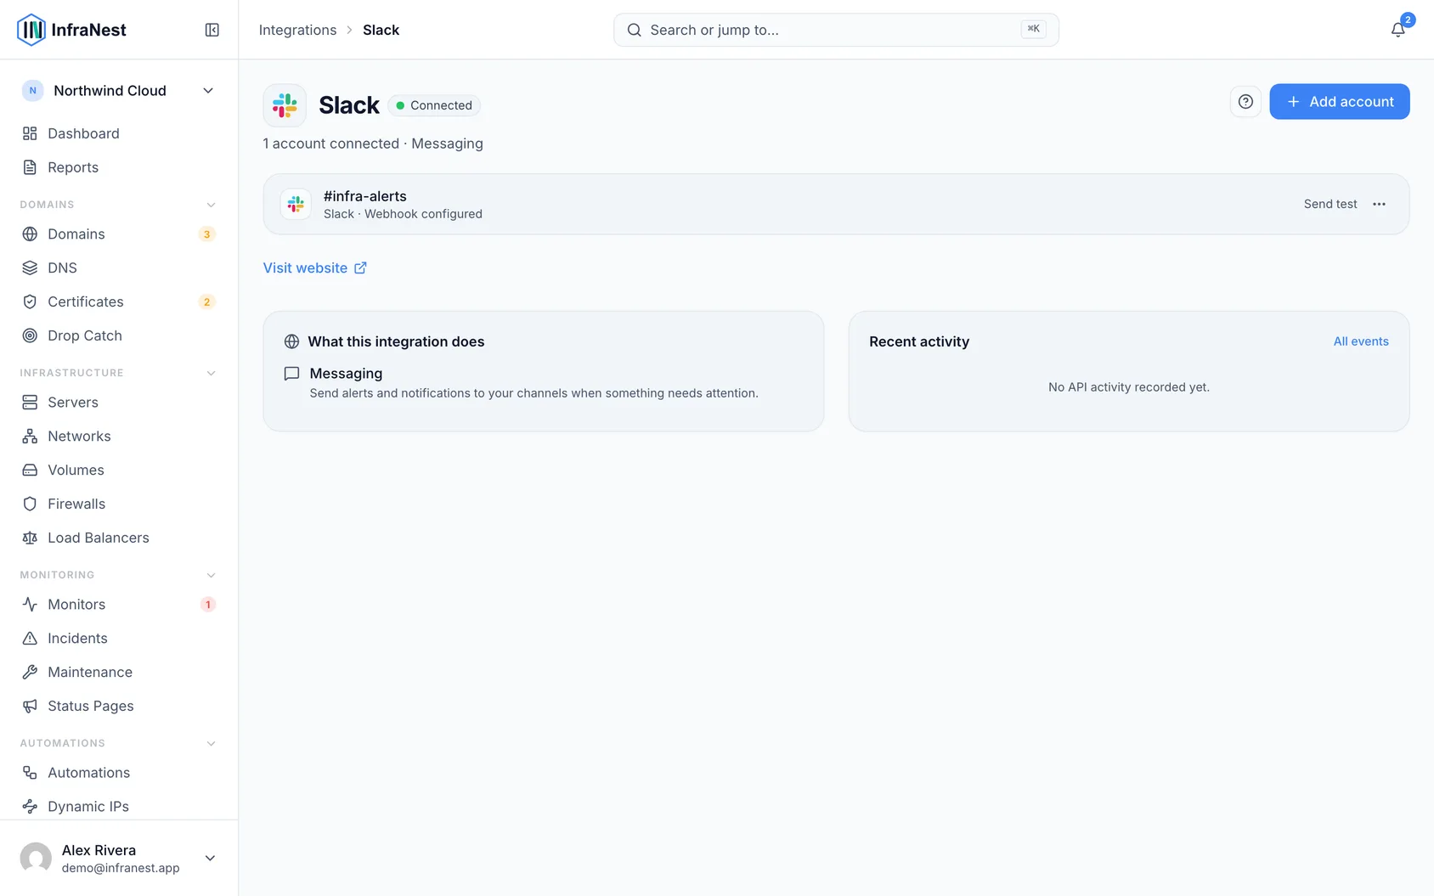Click the Domains count badge 3
Viewport: 1434px width, 896px height.
[206, 234]
